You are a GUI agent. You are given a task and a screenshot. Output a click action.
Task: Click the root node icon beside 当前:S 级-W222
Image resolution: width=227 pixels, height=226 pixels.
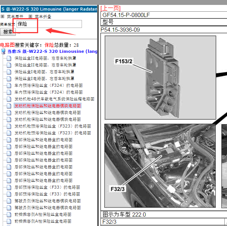click(3, 51)
